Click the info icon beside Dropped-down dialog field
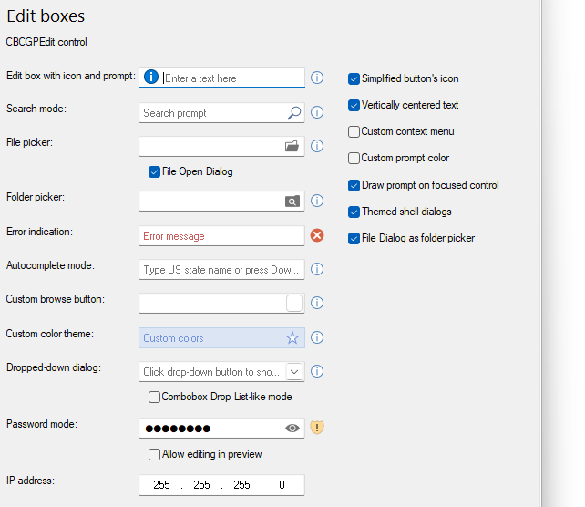The image size is (585, 507). (317, 371)
